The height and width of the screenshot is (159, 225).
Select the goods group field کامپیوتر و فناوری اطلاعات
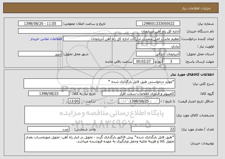pos(139,94)
